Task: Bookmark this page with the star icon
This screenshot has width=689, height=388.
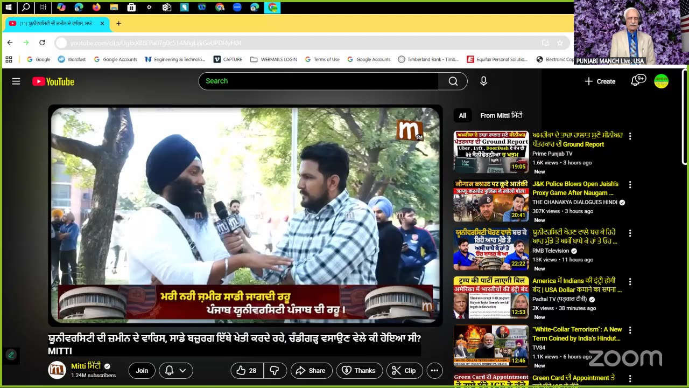Action: point(560,43)
